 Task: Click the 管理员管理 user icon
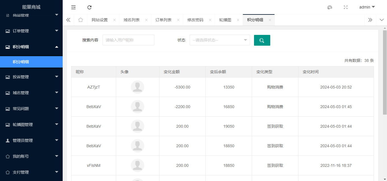(8, 140)
